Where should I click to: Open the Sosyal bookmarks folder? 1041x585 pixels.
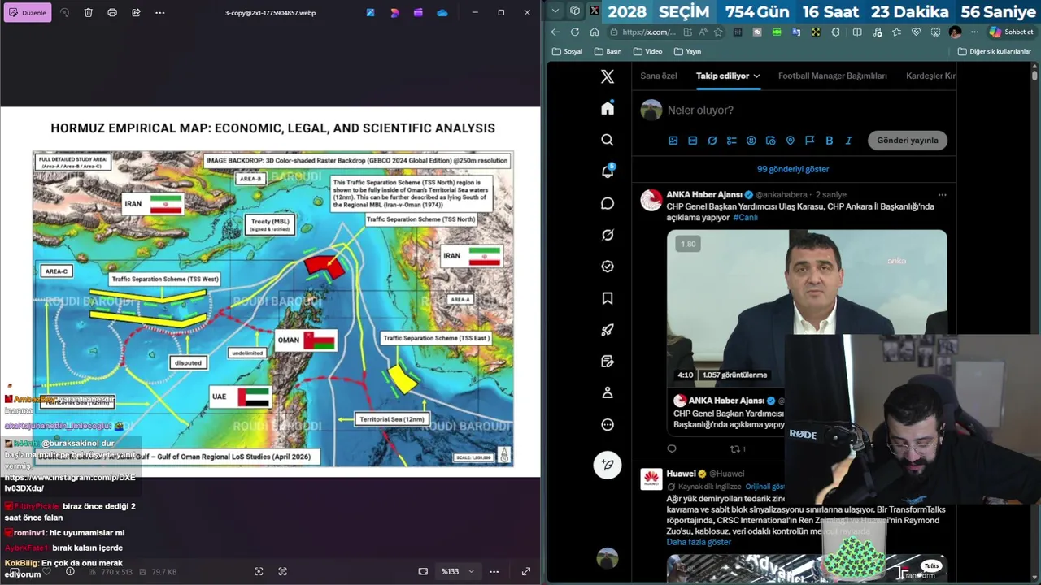point(567,51)
